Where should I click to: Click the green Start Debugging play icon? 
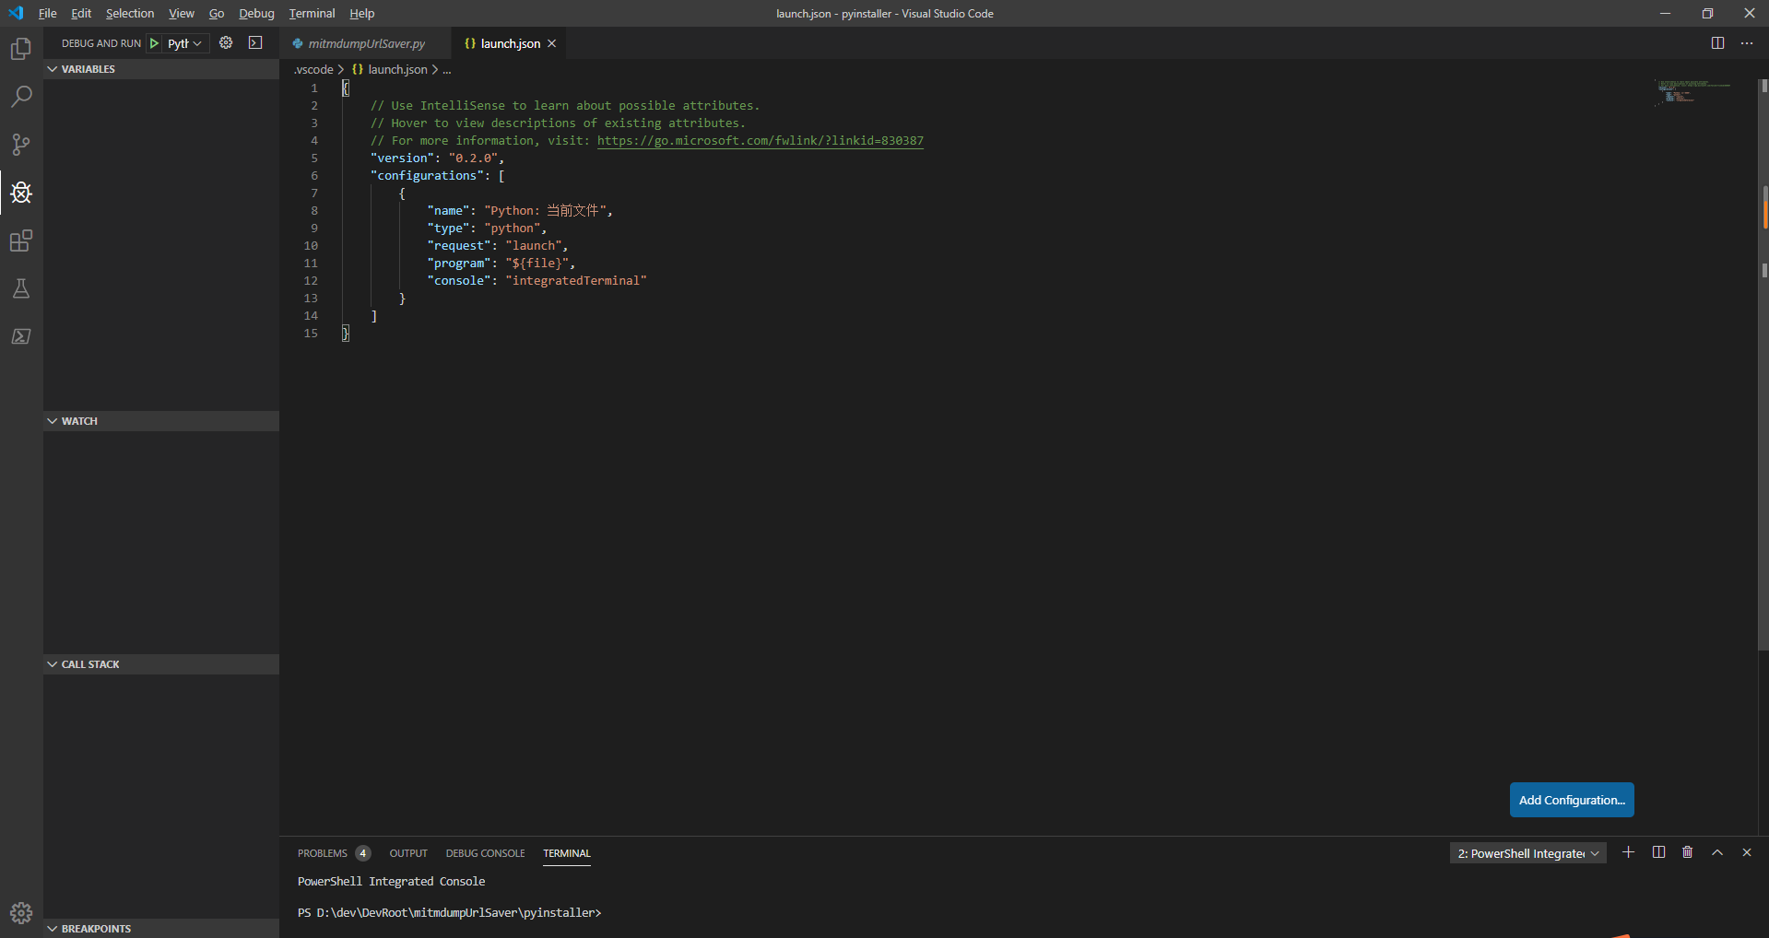click(155, 43)
